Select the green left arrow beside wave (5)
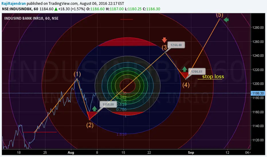The height and width of the screenshot is (157, 267). click(226, 20)
